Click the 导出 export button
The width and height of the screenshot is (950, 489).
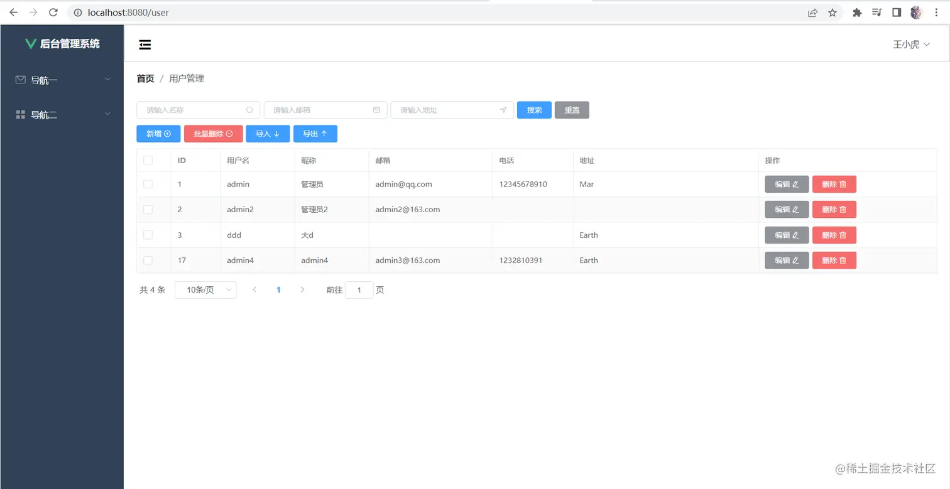coord(315,134)
